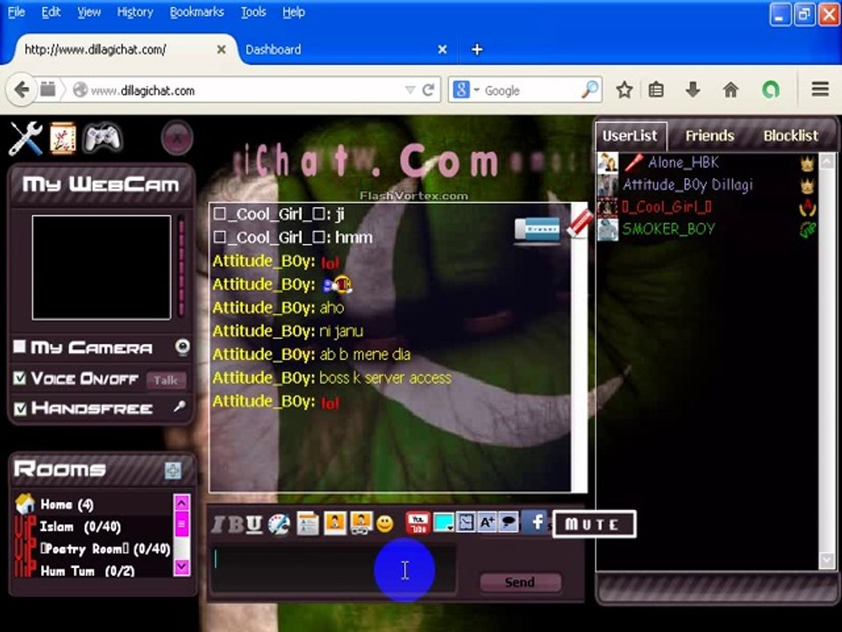Click the browser back arrow button
Viewport: 842px width, 632px height.
pos(22,90)
